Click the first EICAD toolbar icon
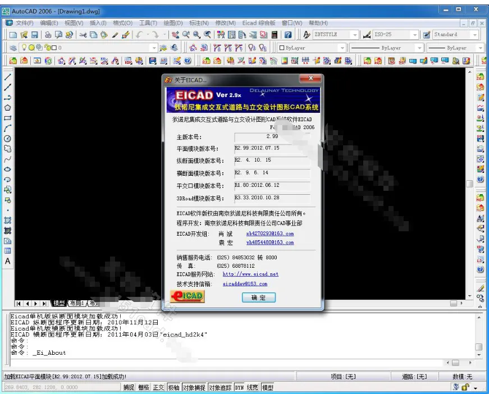 point(13,61)
